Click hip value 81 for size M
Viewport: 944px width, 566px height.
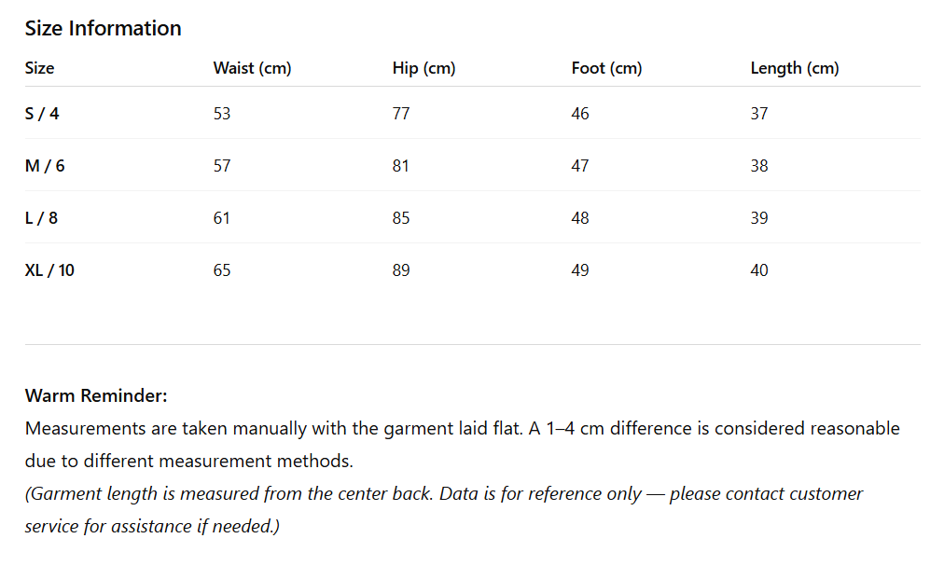401,166
